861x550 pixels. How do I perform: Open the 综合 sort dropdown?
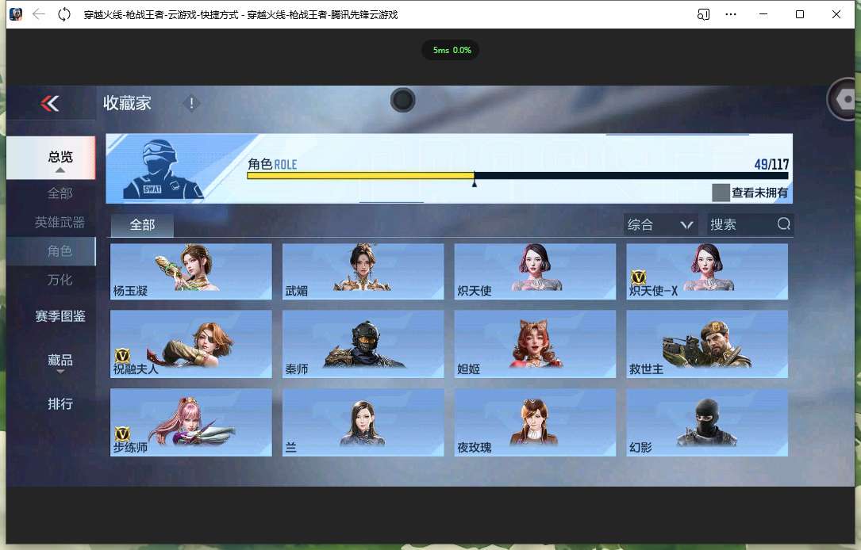[x=660, y=224]
